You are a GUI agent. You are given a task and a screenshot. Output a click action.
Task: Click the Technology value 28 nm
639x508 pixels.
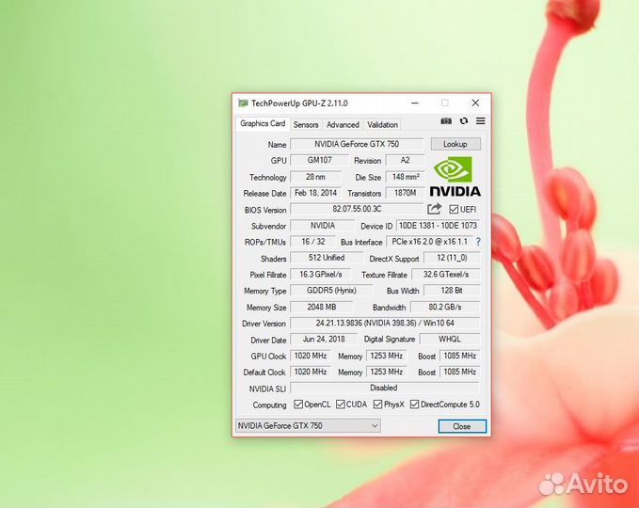tap(316, 177)
